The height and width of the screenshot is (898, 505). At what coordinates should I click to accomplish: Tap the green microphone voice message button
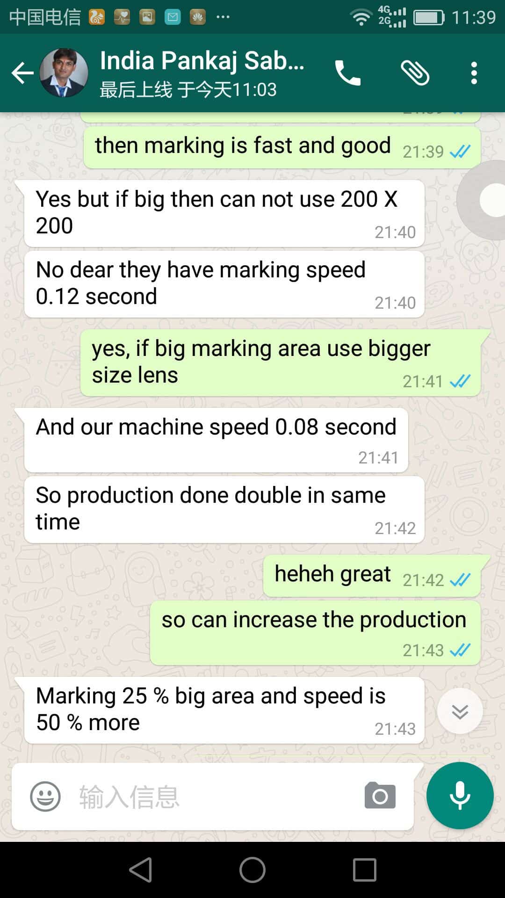click(460, 796)
